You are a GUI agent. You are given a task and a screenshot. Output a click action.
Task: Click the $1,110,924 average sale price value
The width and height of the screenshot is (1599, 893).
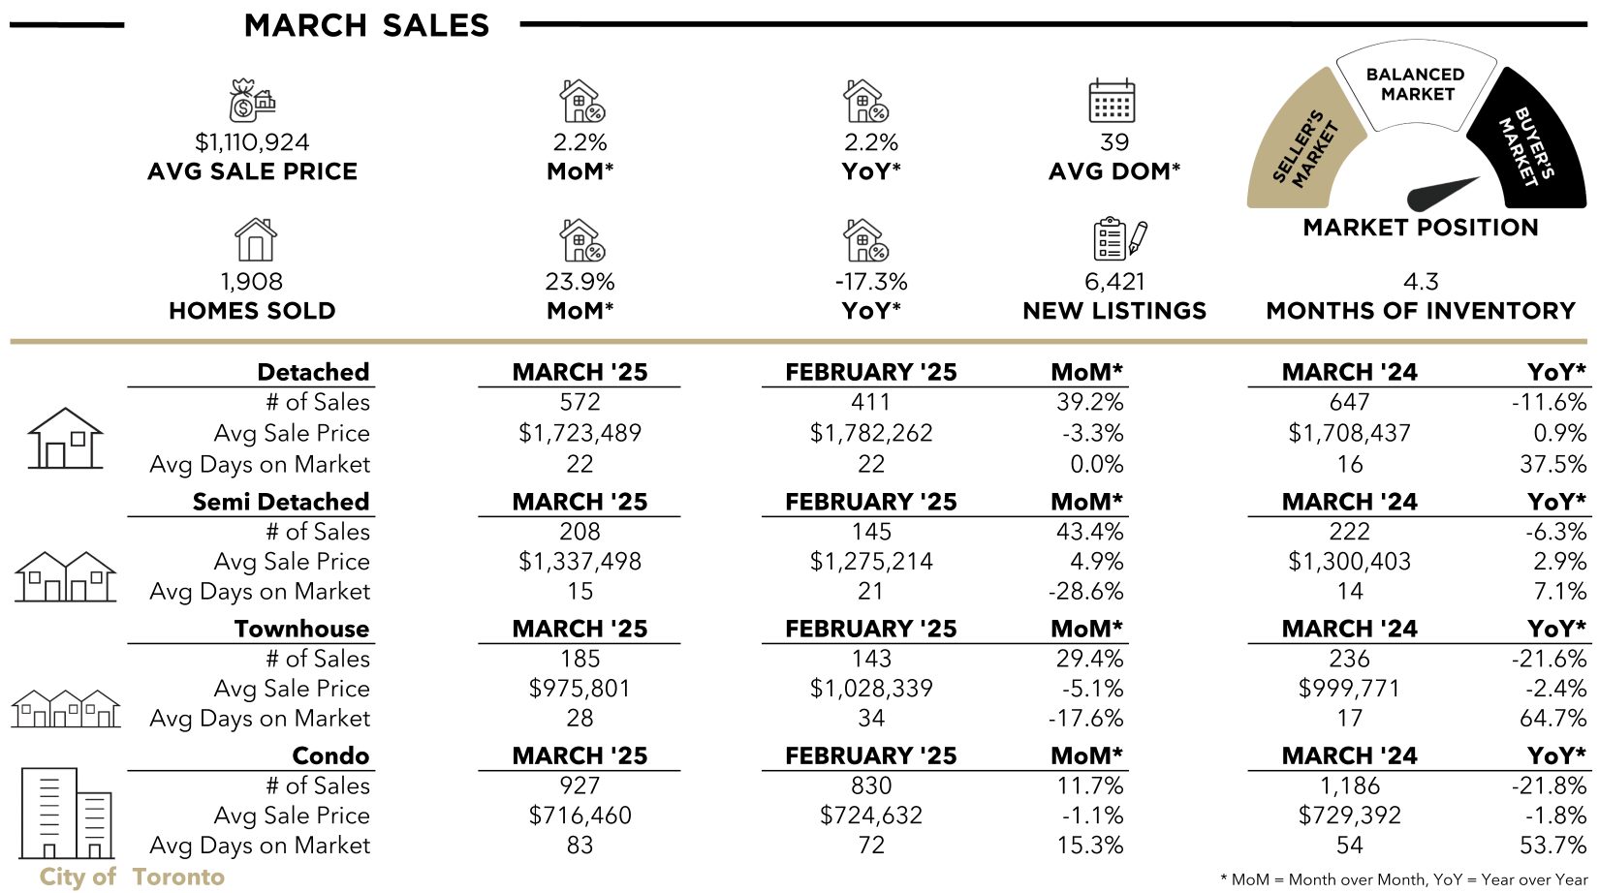coord(252,142)
